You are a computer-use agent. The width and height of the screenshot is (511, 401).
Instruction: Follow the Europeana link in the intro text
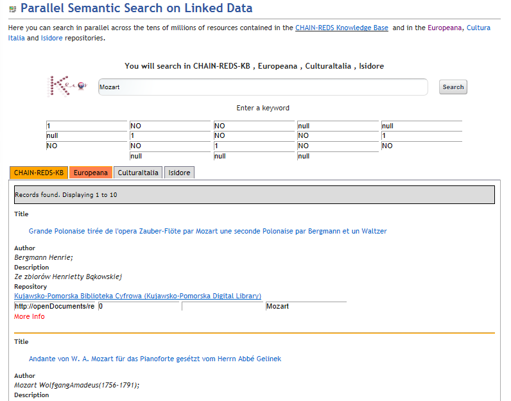(444, 28)
